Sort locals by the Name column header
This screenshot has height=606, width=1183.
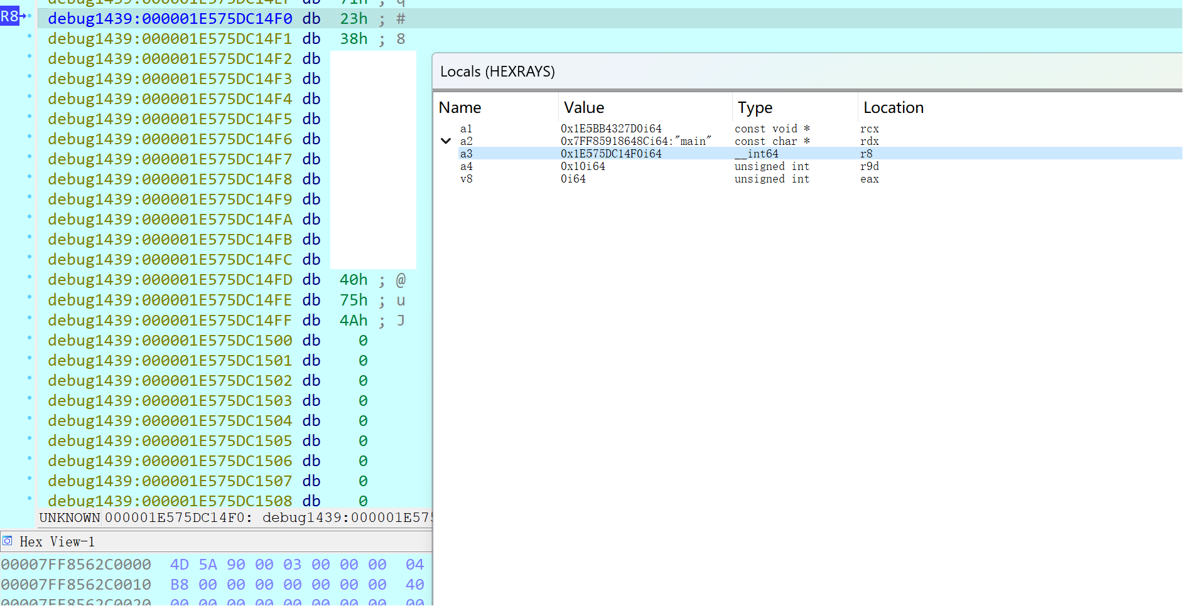tap(460, 108)
